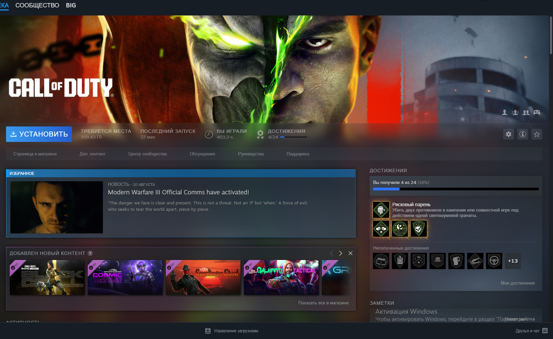Open featured news thumbnail image
The height and width of the screenshot is (339, 553).
57,208
